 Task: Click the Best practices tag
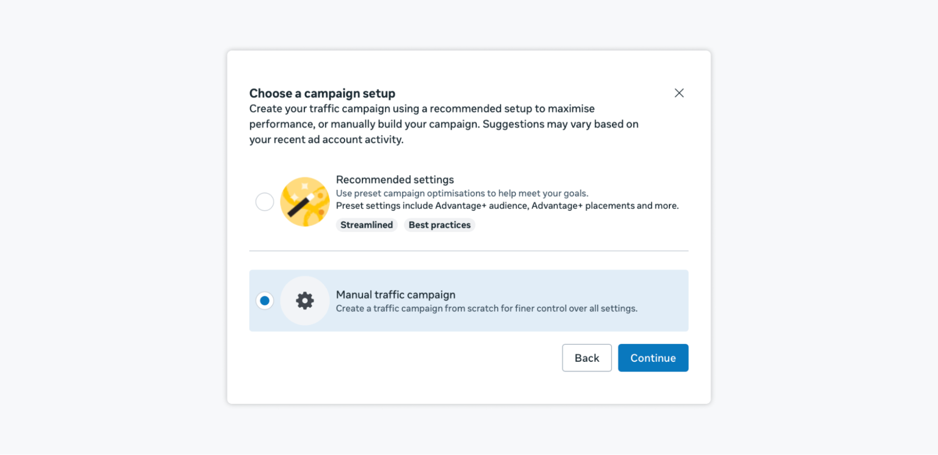click(x=439, y=225)
